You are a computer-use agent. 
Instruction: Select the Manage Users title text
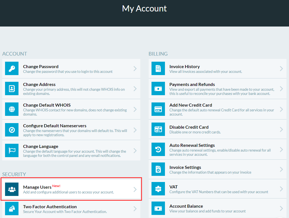[x=37, y=187]
